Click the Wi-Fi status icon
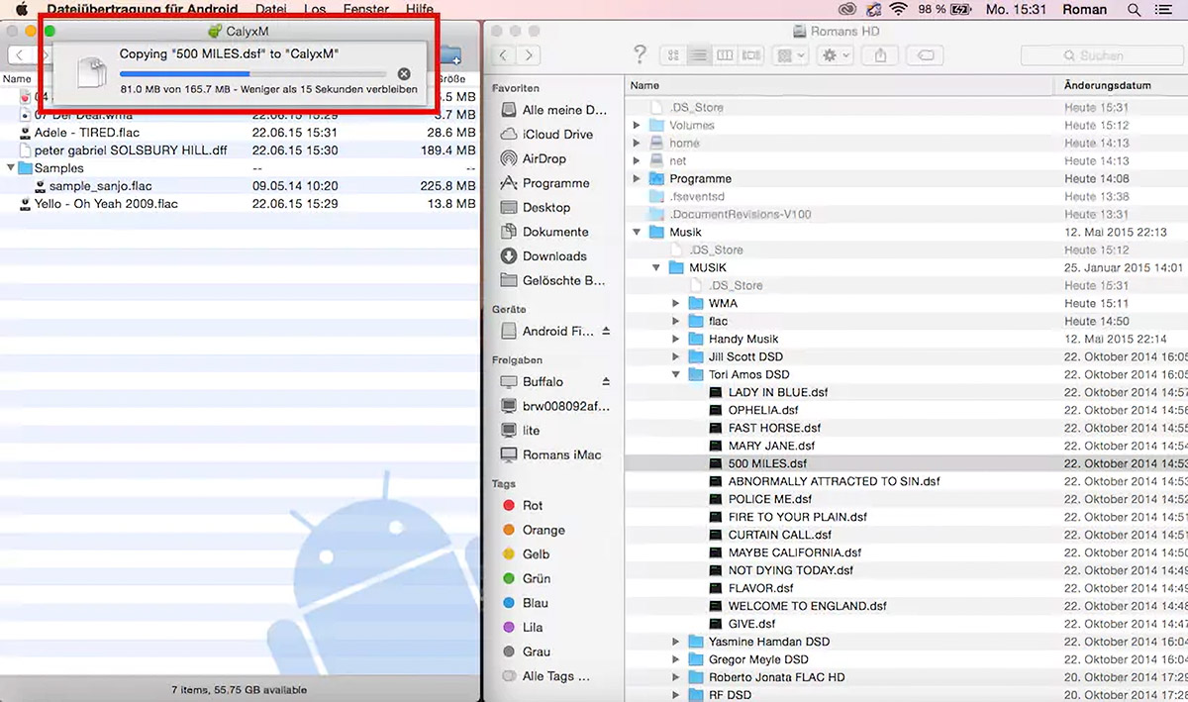Image resolution: width=1188 pixels, height=702 pixels. [x=899, y=9]
